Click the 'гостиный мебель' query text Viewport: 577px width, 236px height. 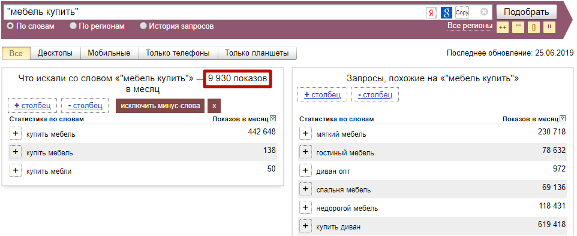[345, 153]
